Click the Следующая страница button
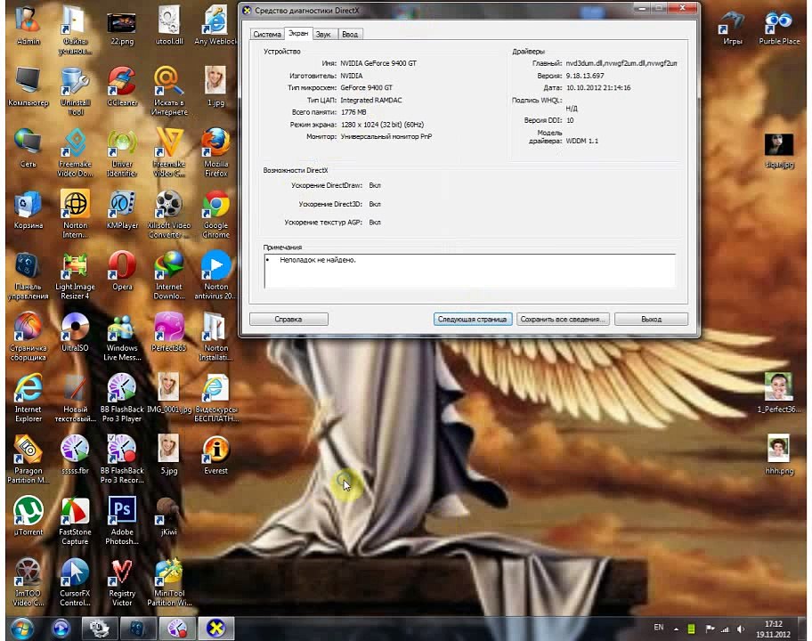The image size is (812, 641). pos(472,319)
